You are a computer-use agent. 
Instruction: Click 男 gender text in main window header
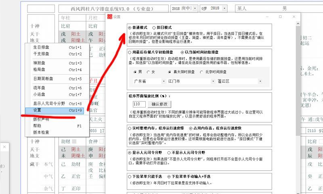click(285, 8)
